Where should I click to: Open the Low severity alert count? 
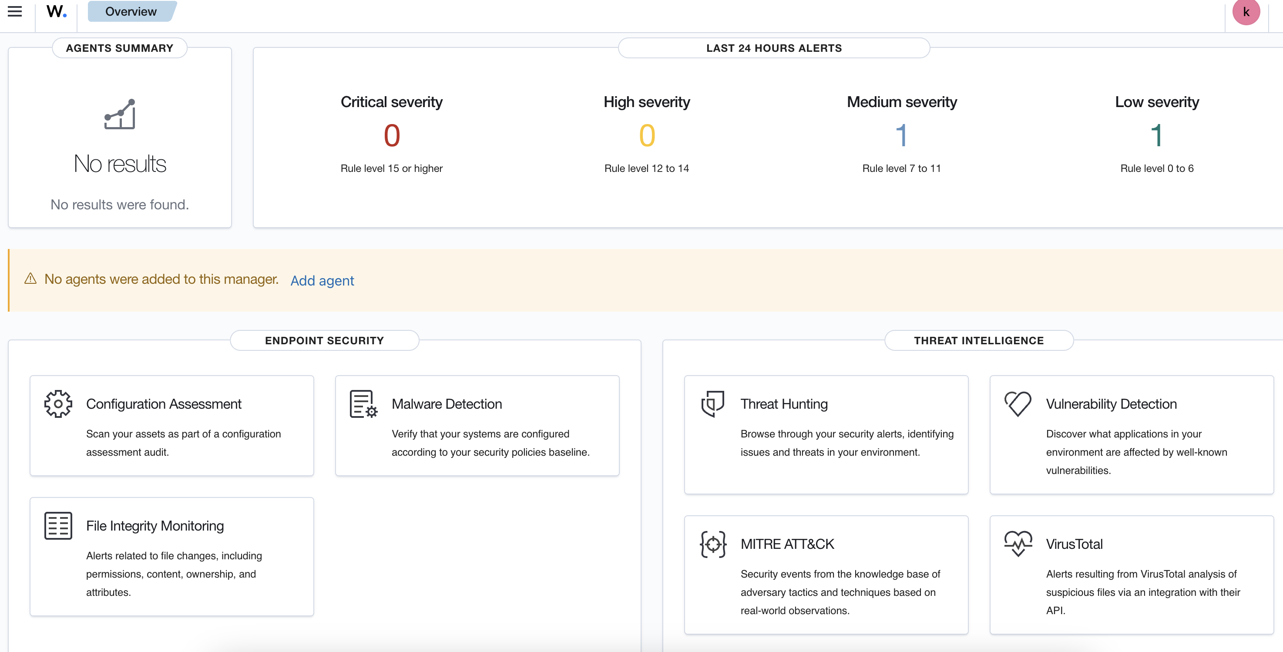1156,135
